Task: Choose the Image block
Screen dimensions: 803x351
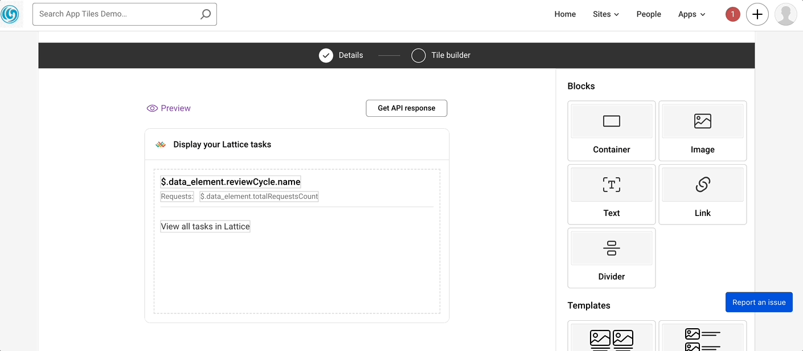Action: coord(703,131)
